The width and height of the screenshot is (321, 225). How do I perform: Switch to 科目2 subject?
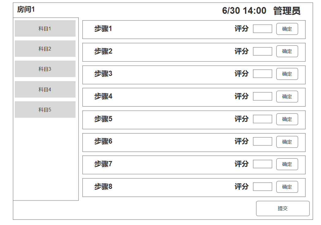(x=45, y=49)
